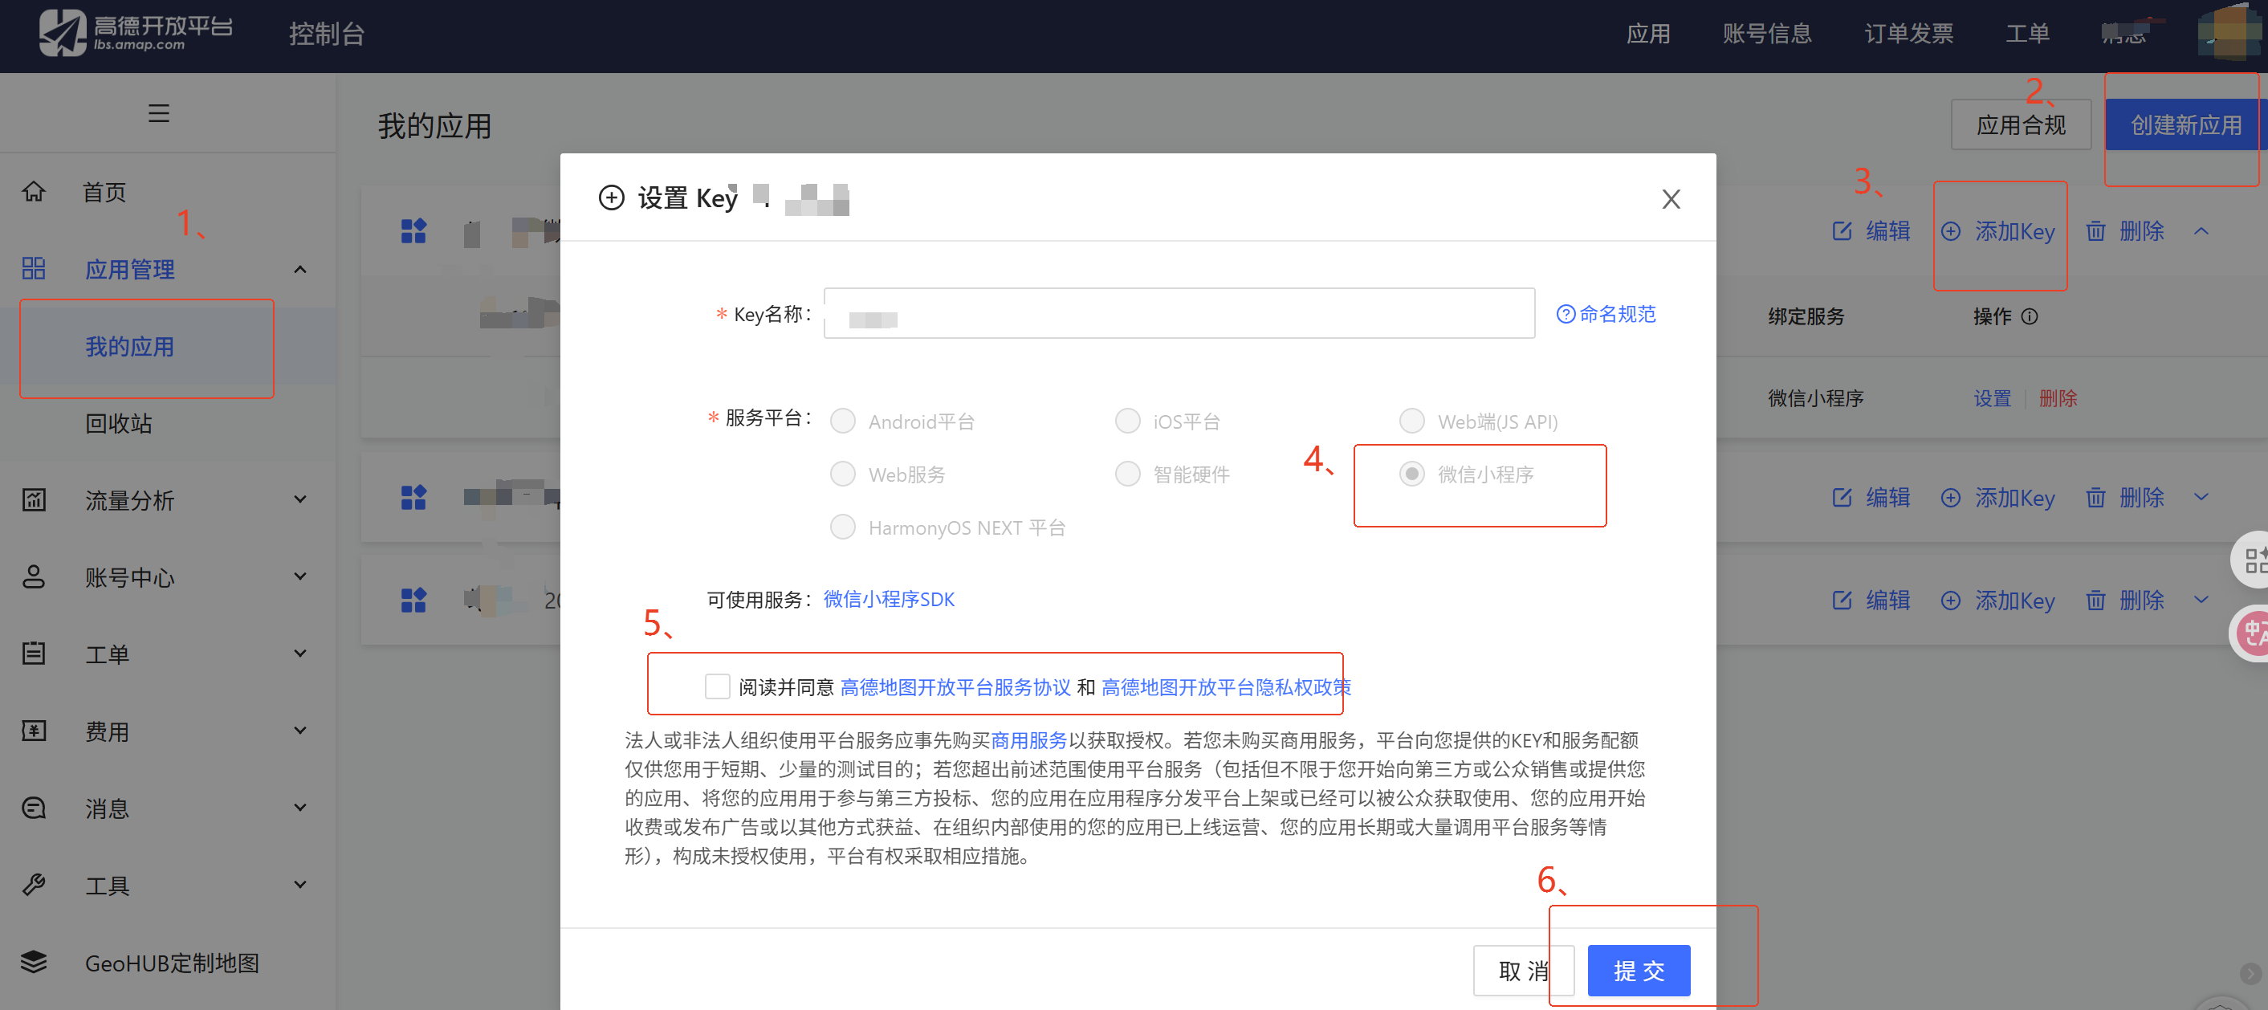Check the 阅读并同意 agreement checkbox

point(718,686)
